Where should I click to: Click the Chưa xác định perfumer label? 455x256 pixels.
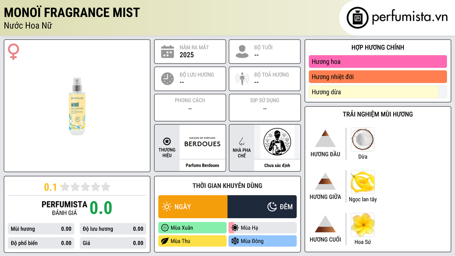(277, 165)
